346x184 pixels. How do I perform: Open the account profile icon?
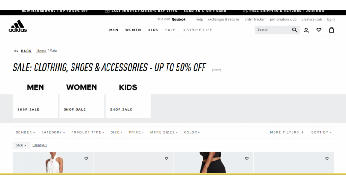click(306, 30)
